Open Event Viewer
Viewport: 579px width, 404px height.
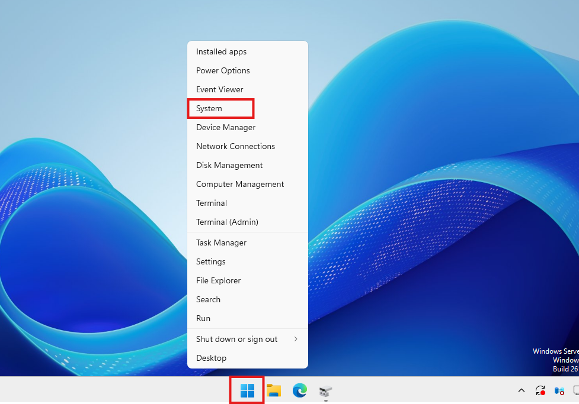[219, 89]
